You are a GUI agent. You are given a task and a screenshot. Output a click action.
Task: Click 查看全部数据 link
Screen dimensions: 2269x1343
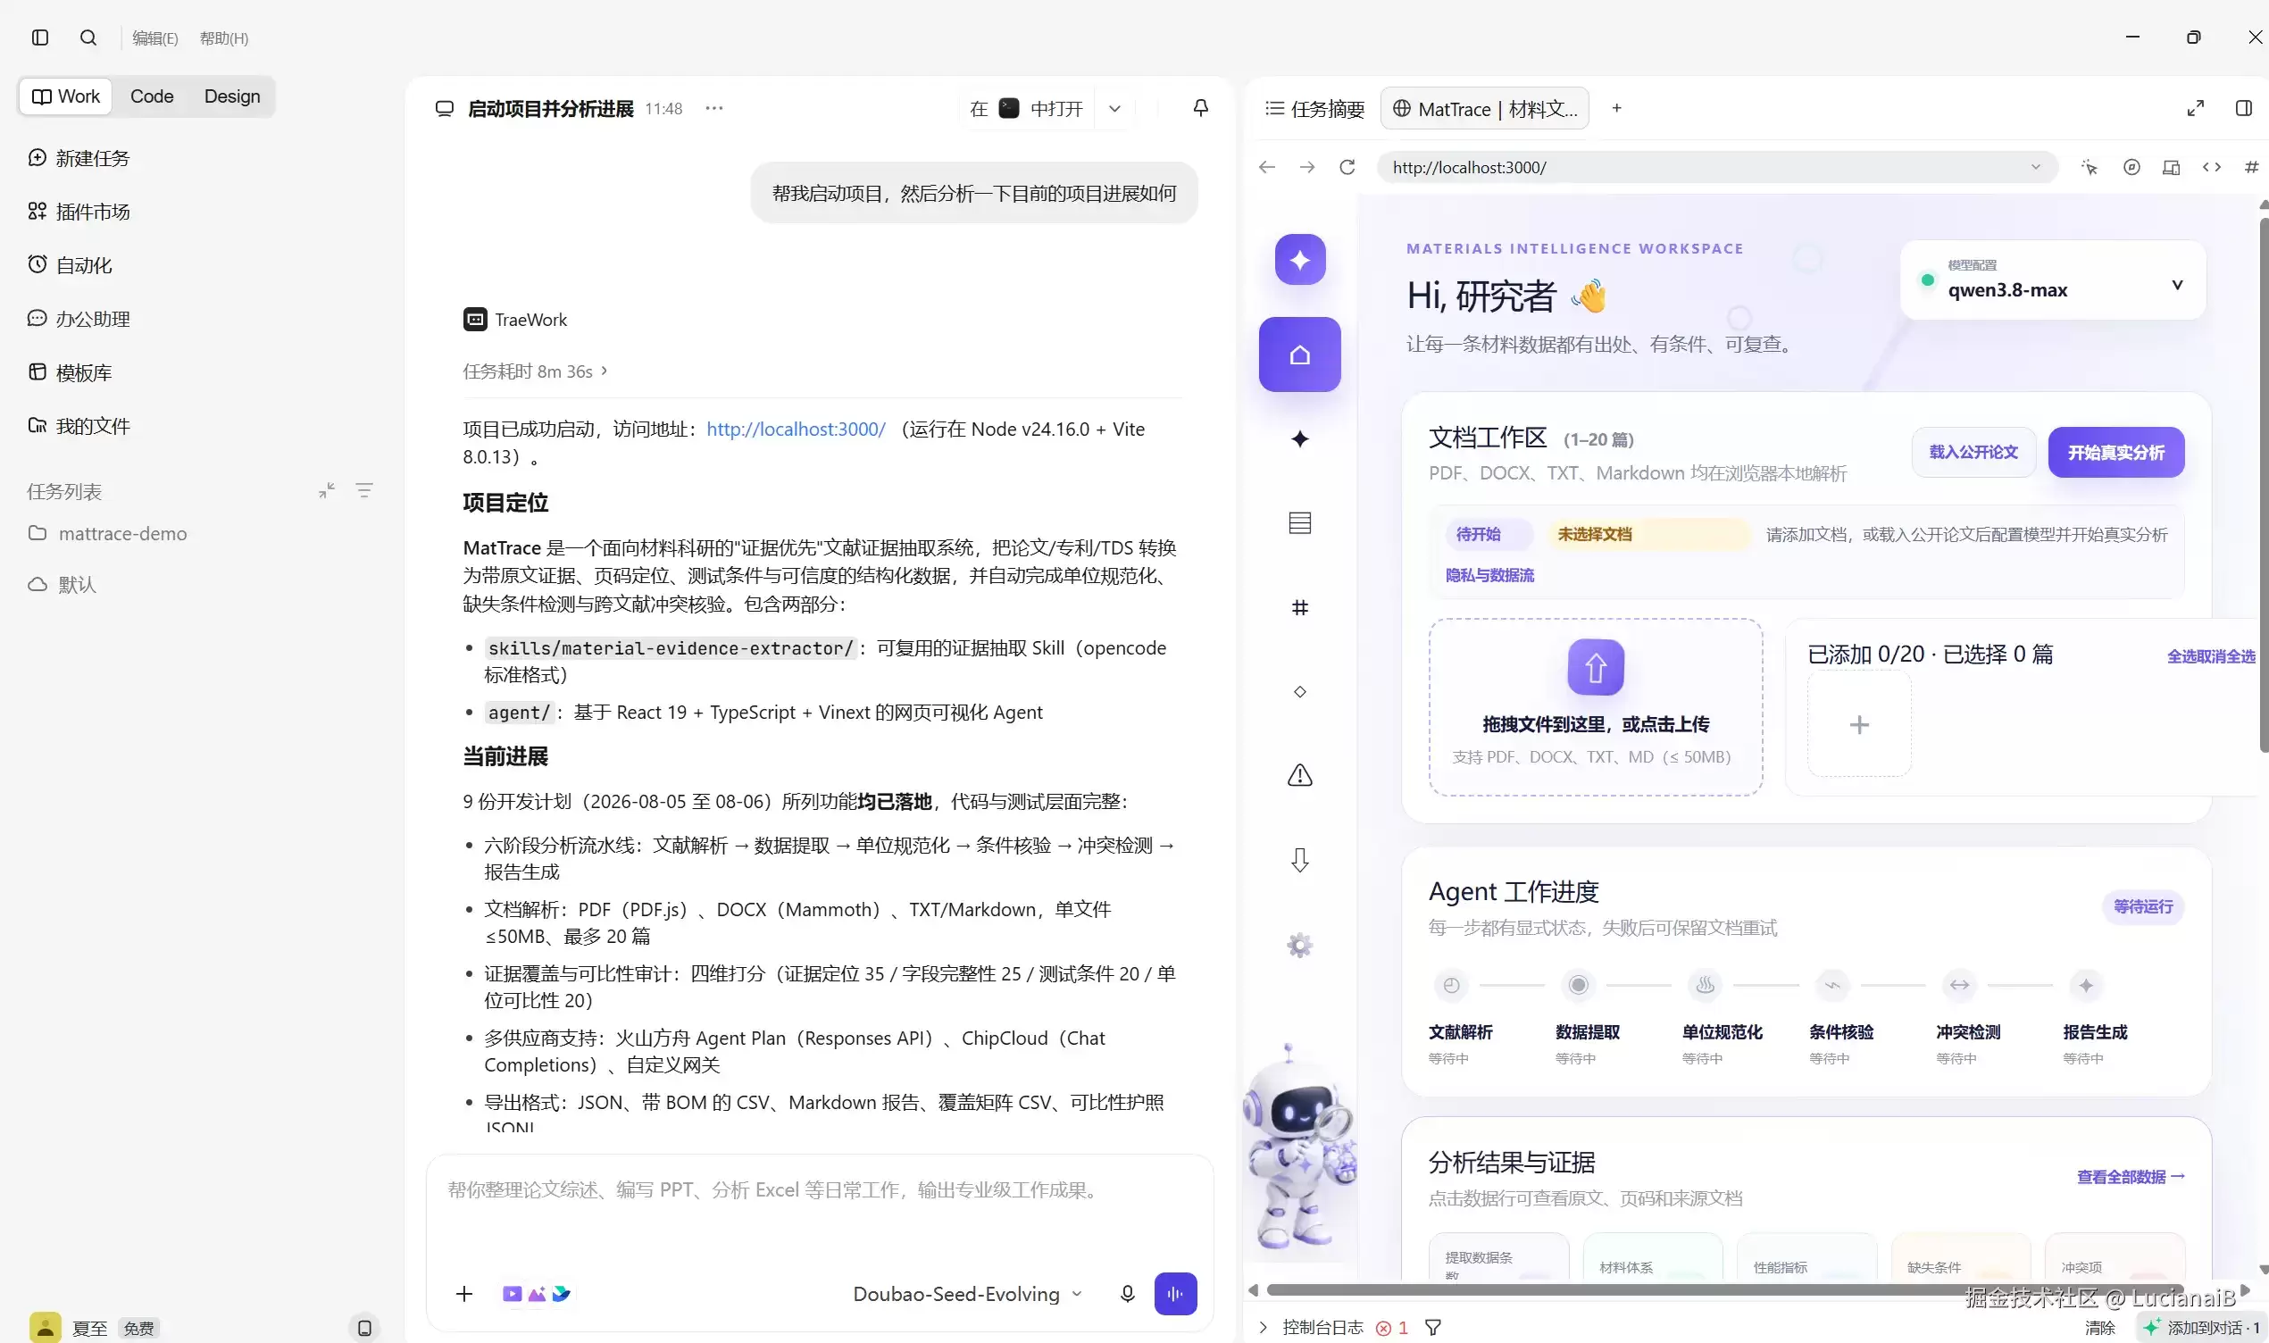[2130, 1177]
